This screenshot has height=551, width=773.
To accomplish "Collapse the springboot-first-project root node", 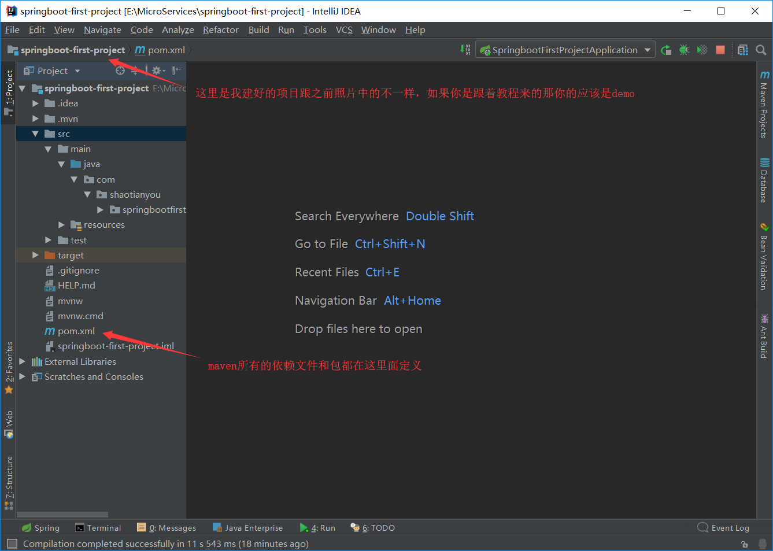I will pyautogui.click(x=23, y=88).
